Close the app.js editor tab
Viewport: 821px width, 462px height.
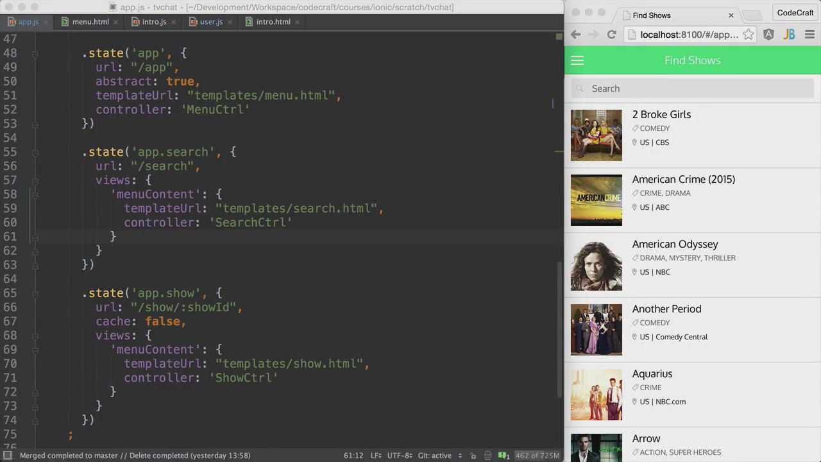click(x=46, y=22)
